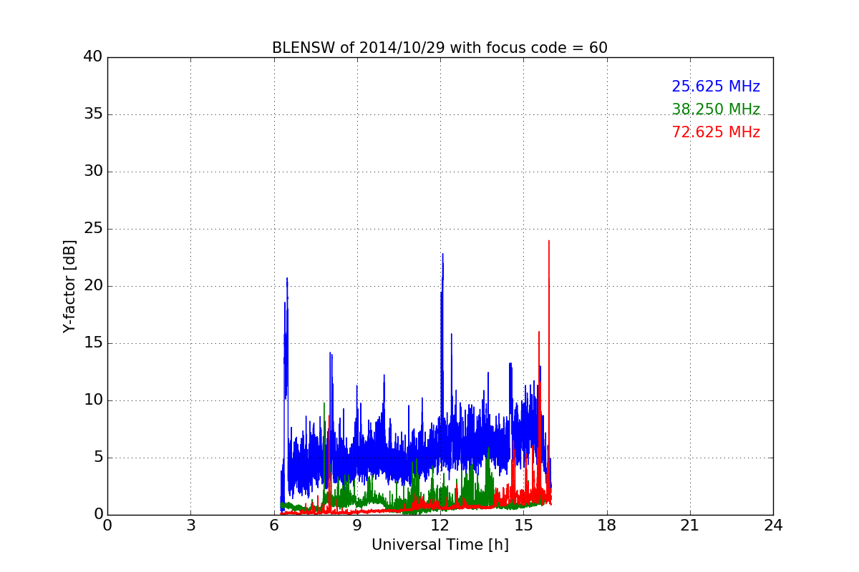Click the x-axis tick label 6
Screen dimensions: 859x572
274,526
